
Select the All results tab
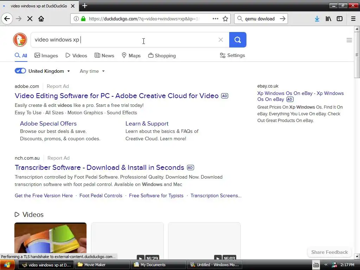(x=21, y=56)
